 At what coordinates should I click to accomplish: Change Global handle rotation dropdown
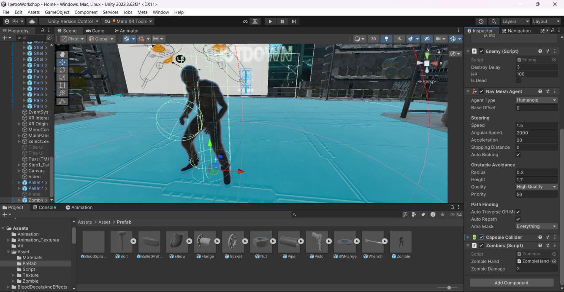coord(101,39)
